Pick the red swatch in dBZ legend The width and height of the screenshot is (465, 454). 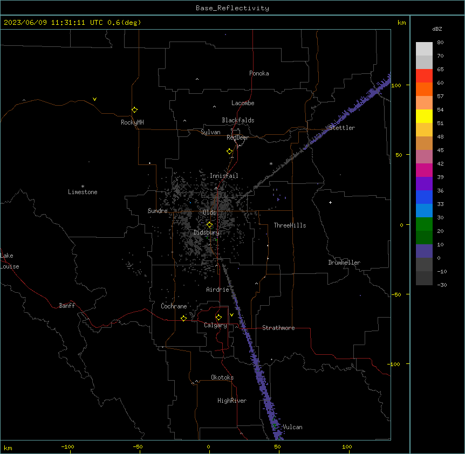coord(424,75)
